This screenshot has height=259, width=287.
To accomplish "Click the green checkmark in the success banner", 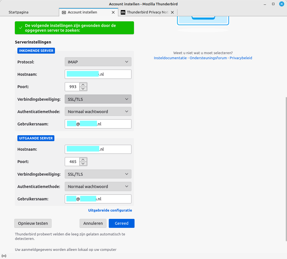I will click(x=20, y=28).
